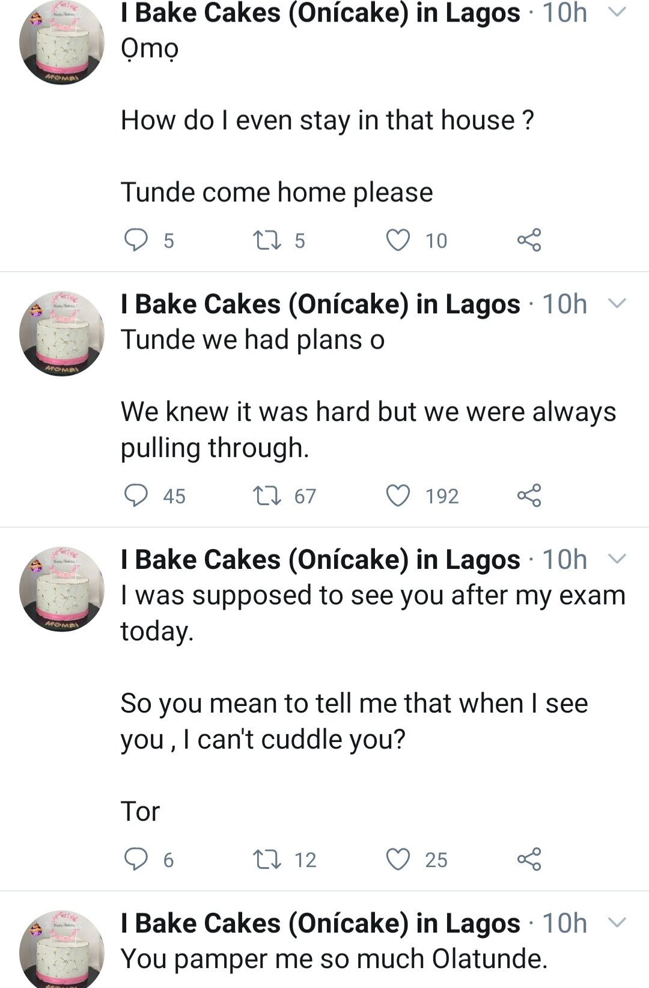Share the 'see you after my exam' tweet
The width and height of the screenshot is (649, 988).
(x=529, y=859)
